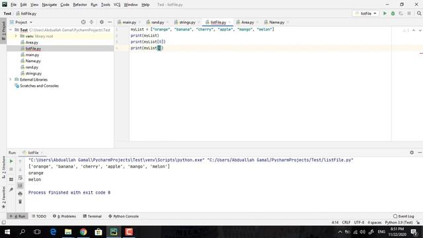
Task: Change UTF-8 file encoding
Action: click(359, 223)
